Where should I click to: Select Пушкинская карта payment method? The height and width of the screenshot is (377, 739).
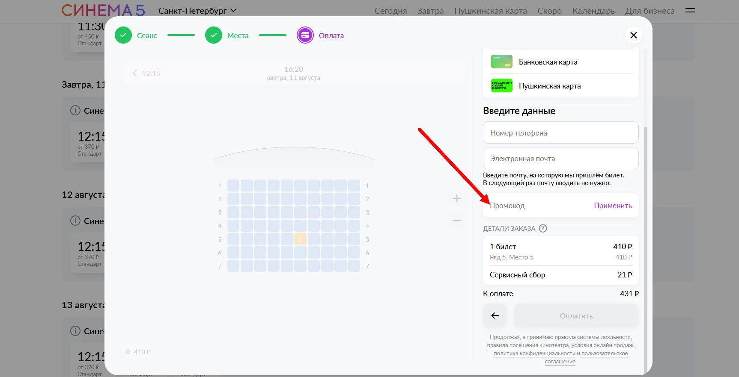pos(550,86)
